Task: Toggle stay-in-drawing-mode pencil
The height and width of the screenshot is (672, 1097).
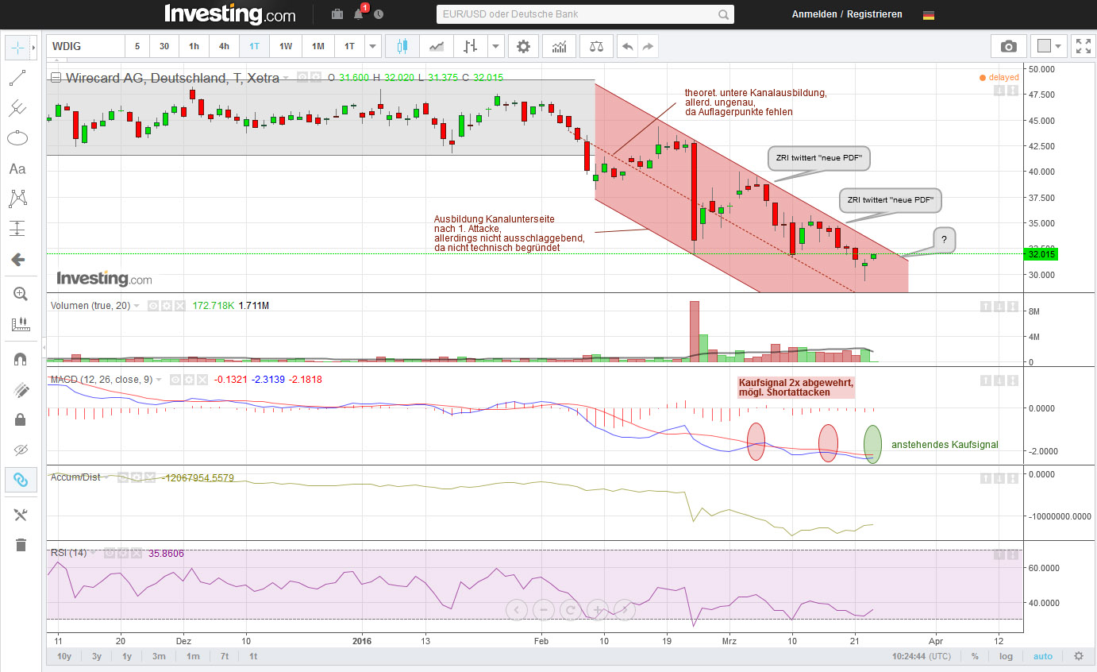Action: point(21,389)
